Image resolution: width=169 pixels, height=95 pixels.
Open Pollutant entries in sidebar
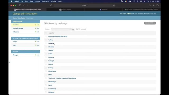18,28
